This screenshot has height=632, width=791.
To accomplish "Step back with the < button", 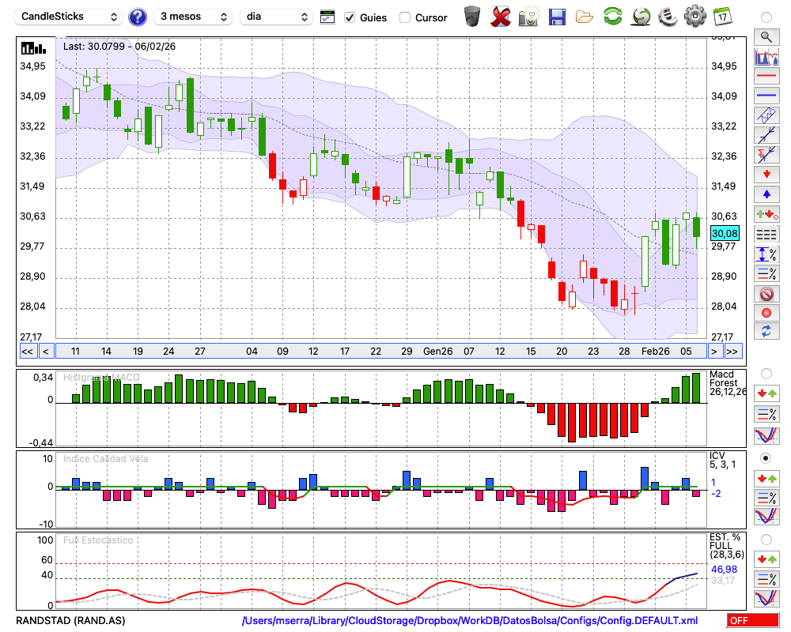I will point(45,352).
